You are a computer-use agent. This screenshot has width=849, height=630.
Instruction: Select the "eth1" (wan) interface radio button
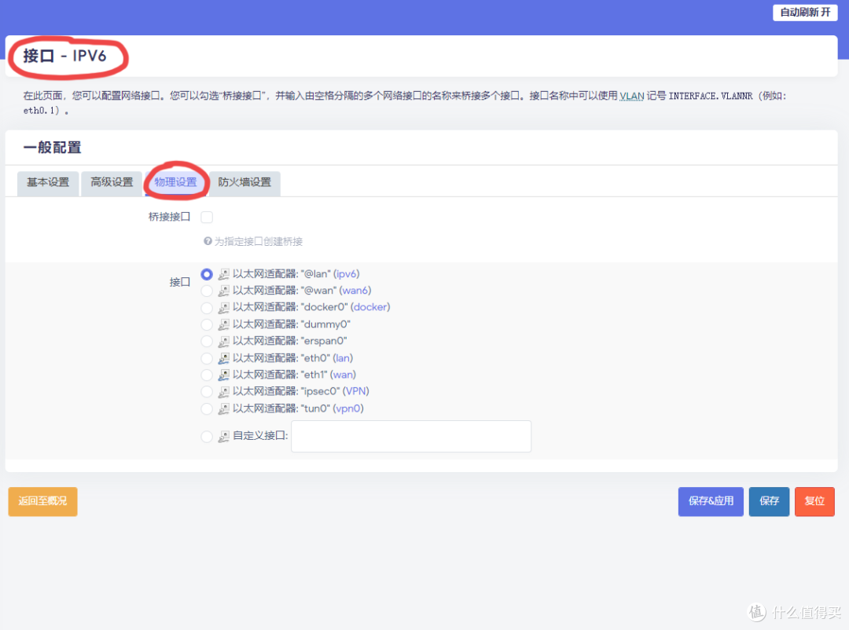coord(206,375)
